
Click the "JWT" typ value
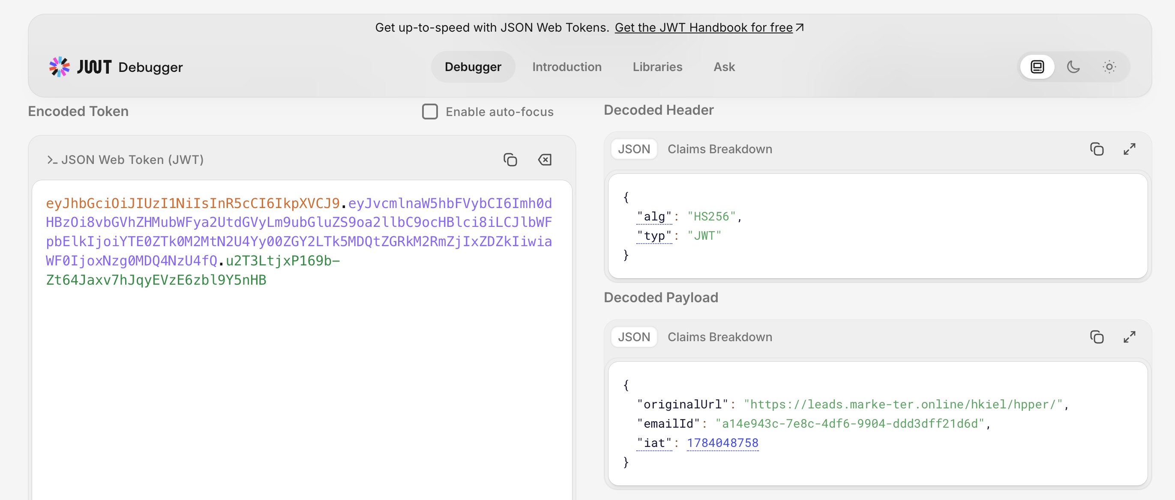click(704, 235)
